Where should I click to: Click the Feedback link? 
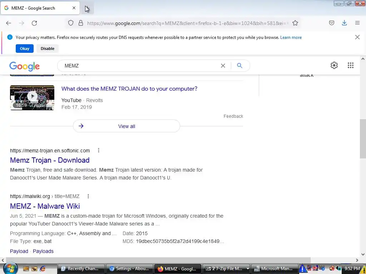click(233, 116)
